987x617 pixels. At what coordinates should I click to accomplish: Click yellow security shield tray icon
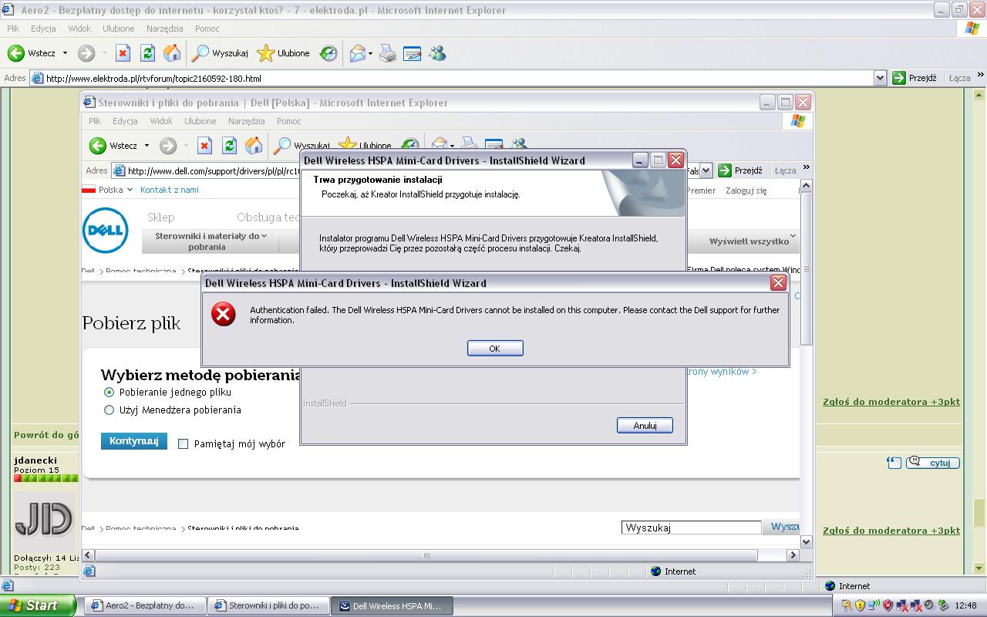(x=861, y=605)
